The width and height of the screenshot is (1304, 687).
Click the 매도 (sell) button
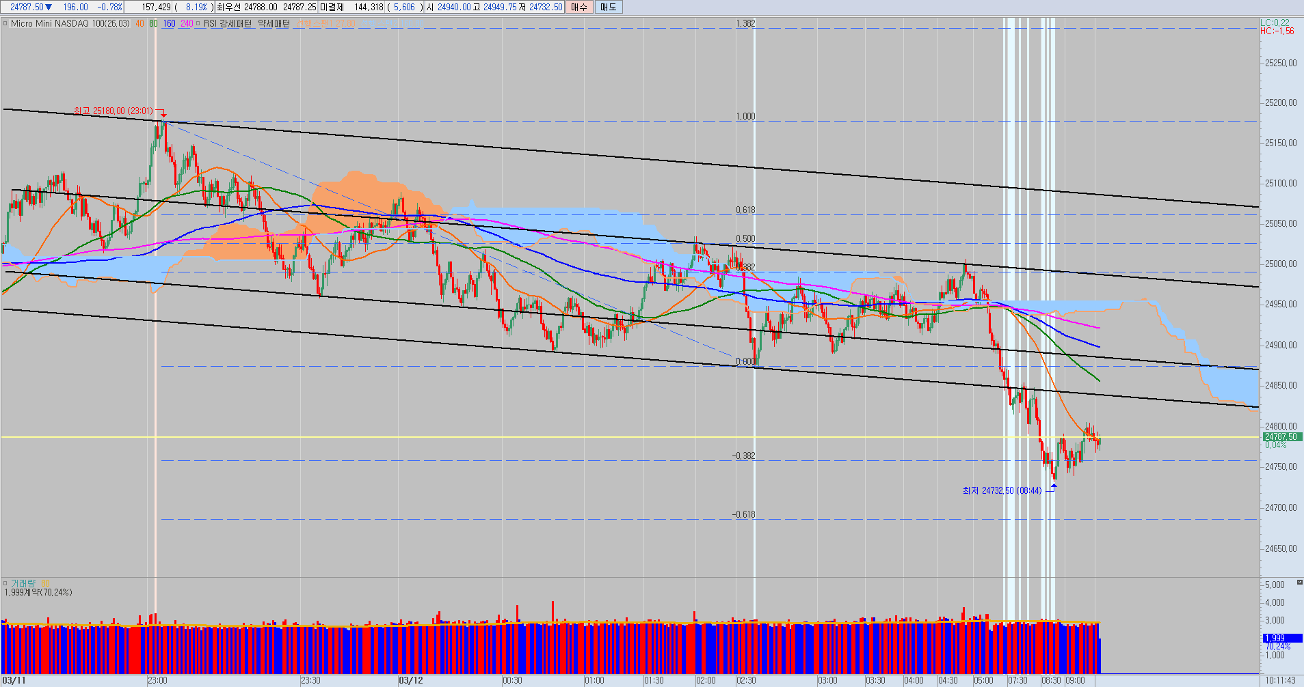click(608, 7)
